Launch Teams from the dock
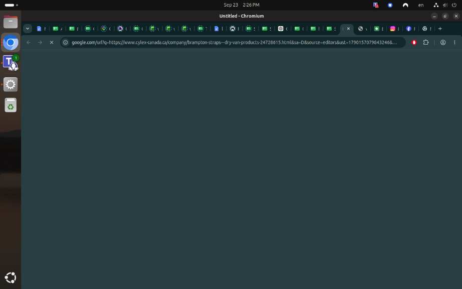The height and width of the screenshot is (289, 462). coord(11,63)
